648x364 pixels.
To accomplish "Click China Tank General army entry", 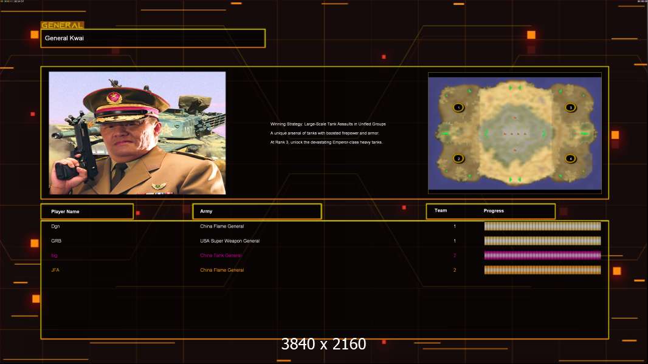I will coord(221,255).
